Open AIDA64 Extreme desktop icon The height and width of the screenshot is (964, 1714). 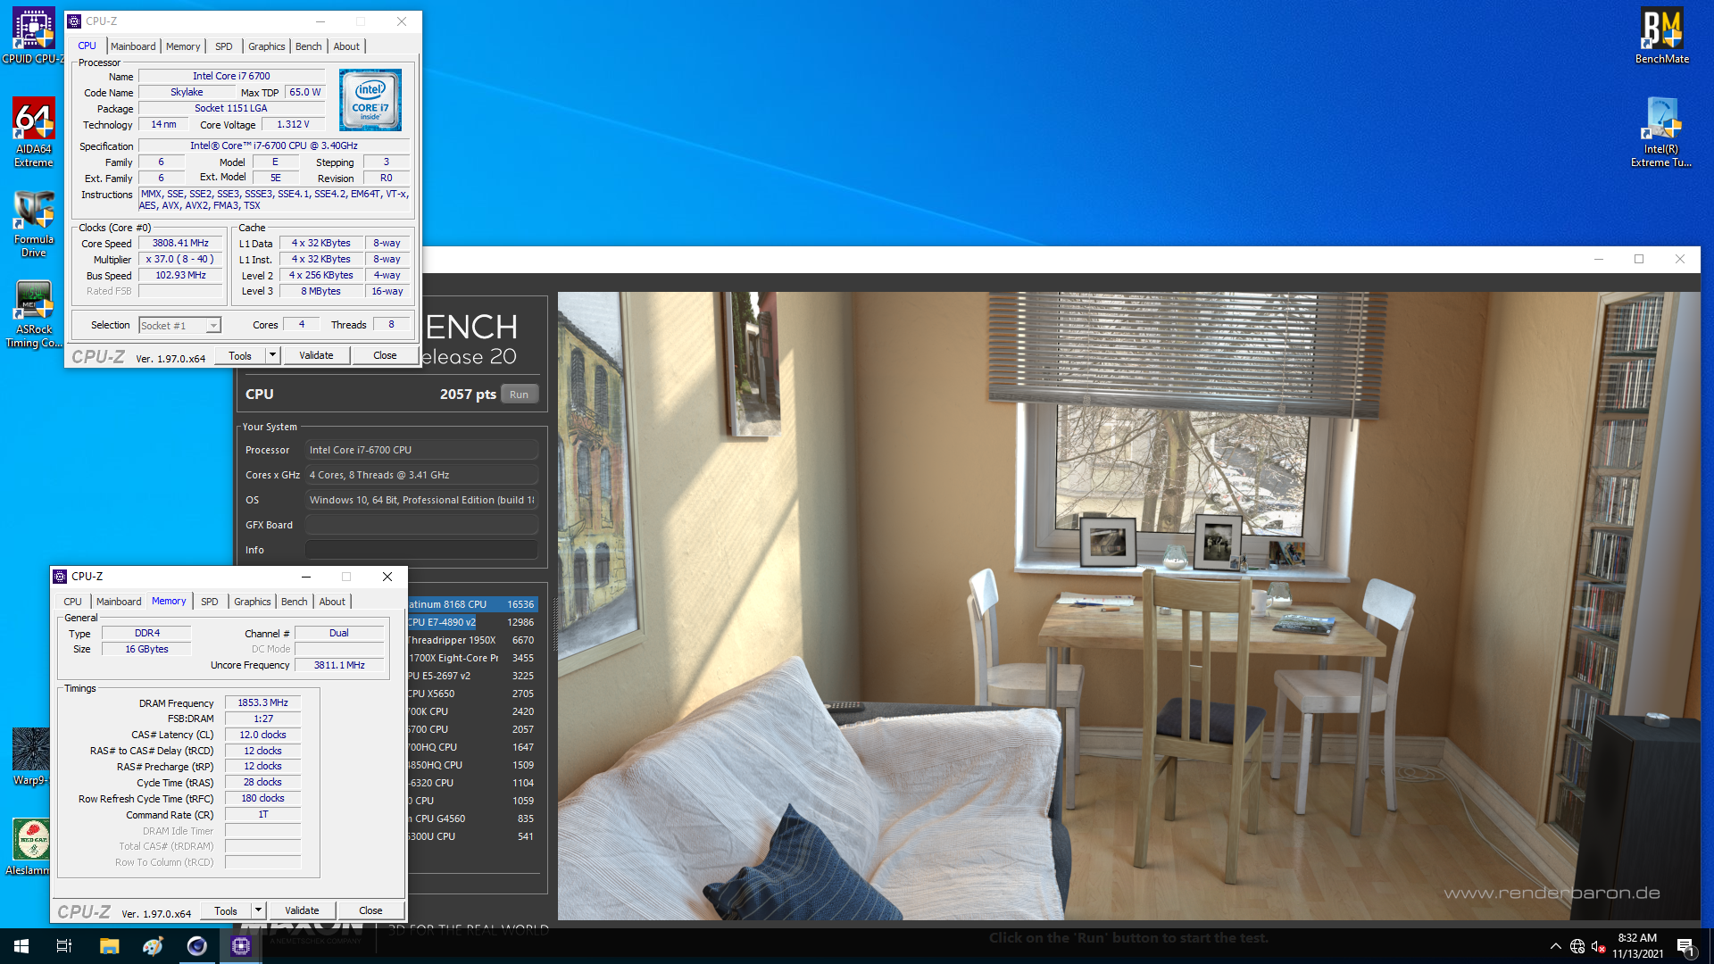pyautogui.click(x=33, y=131)
